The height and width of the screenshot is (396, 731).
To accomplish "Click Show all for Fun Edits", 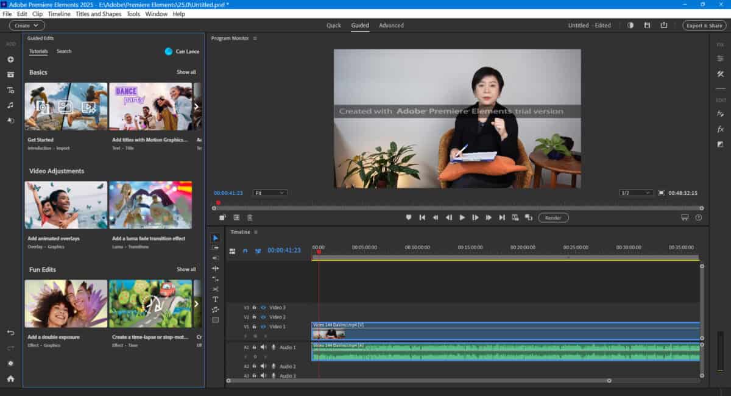I will tap(186, 269).
